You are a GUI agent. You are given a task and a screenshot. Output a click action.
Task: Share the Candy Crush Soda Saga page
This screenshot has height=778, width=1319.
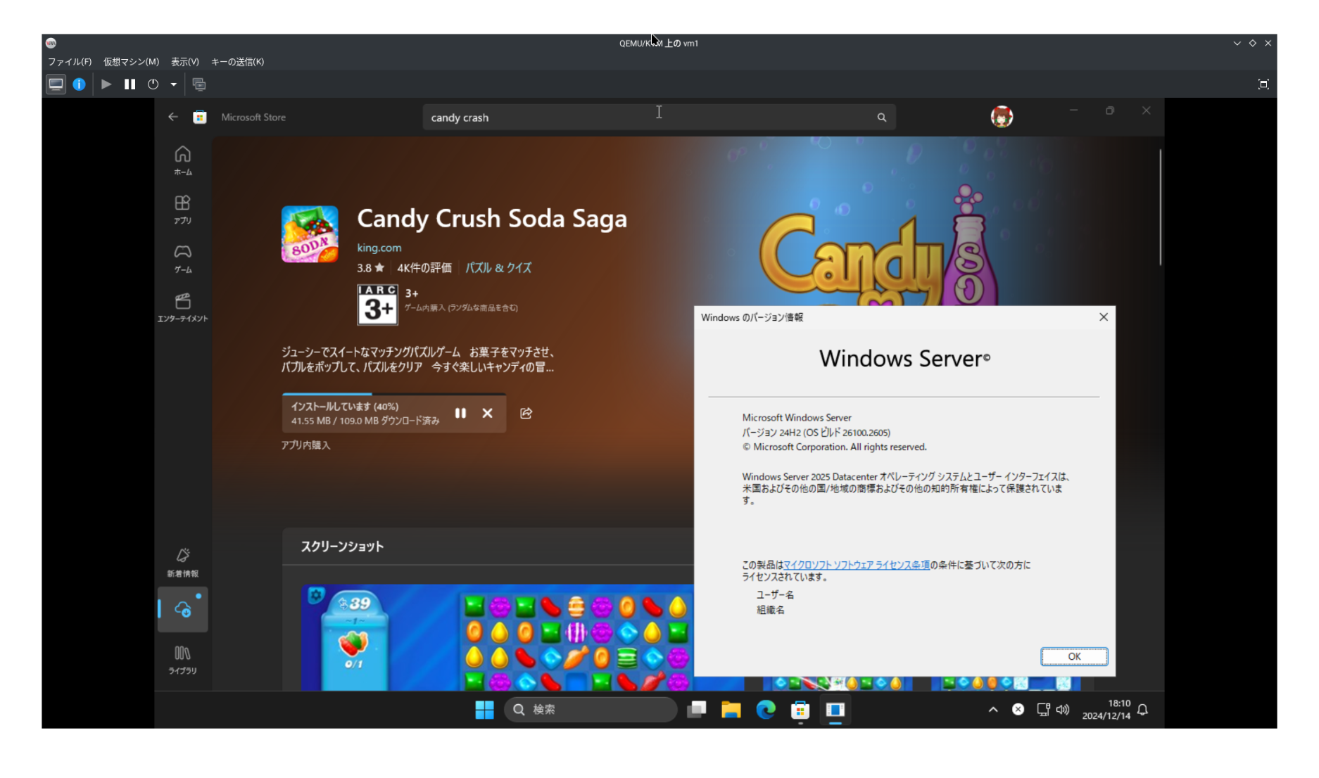click(x=526, y=413)
